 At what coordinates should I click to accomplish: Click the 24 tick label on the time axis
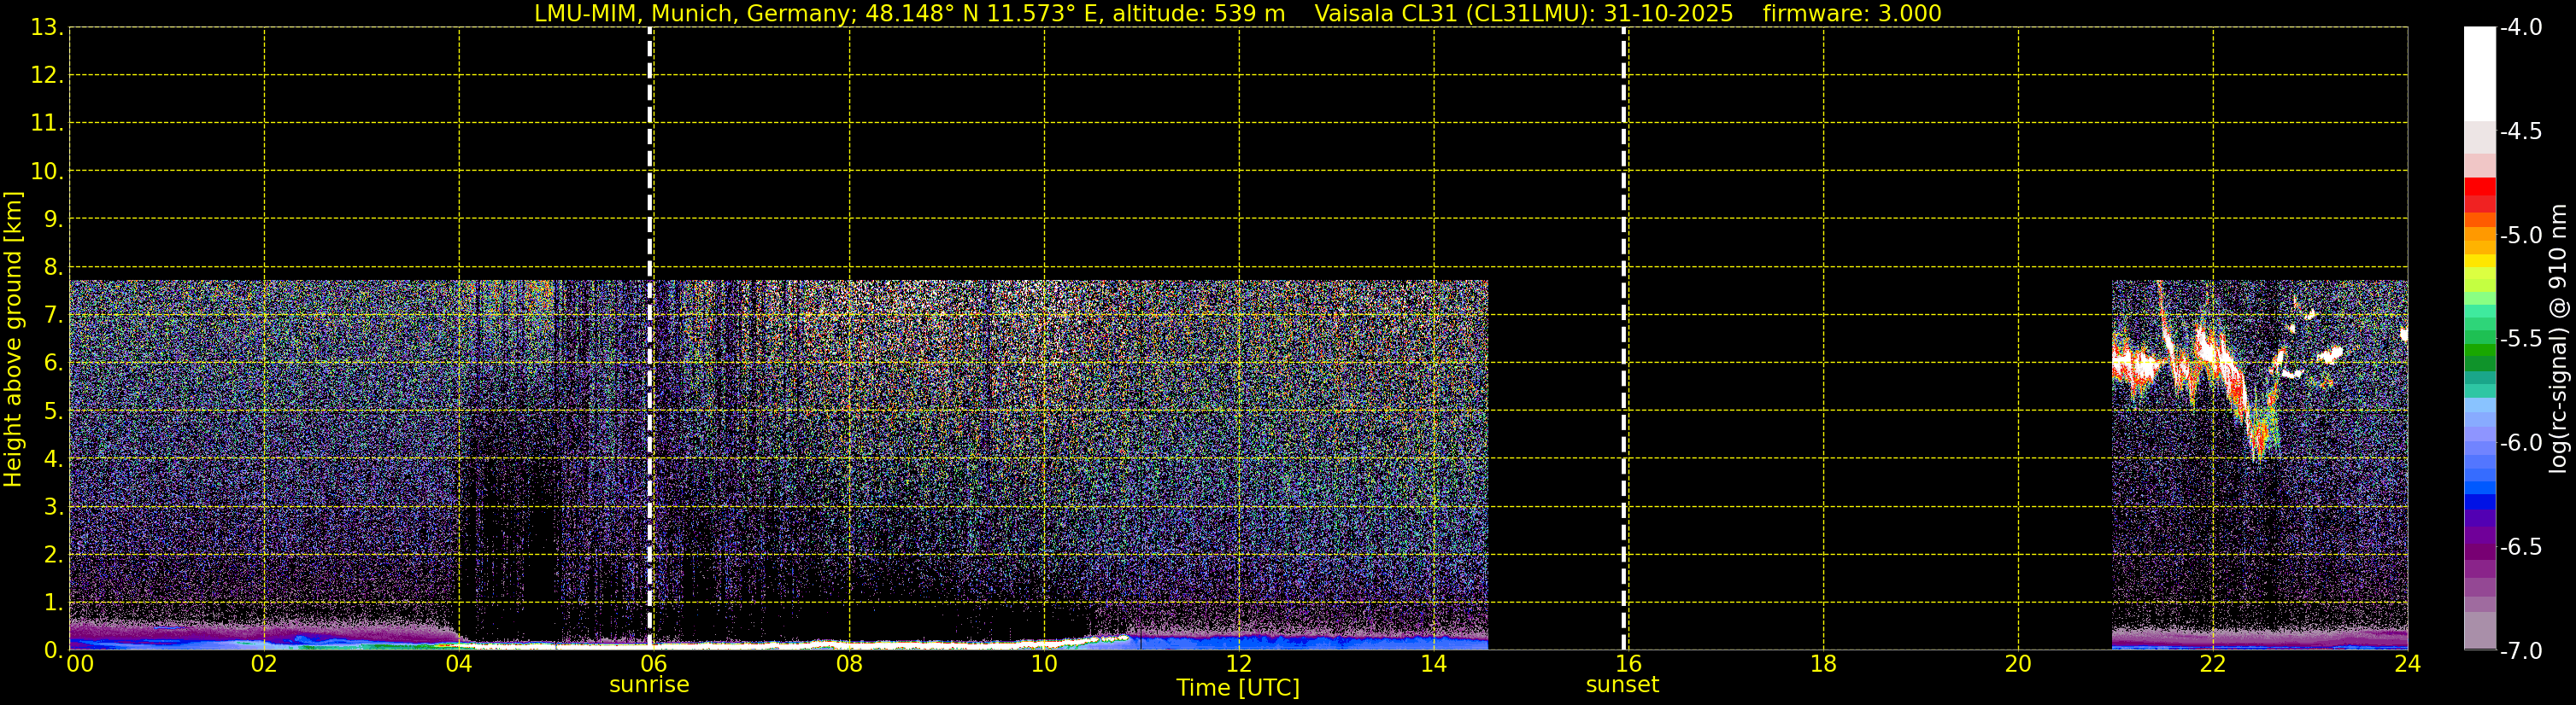(2407, 664)
